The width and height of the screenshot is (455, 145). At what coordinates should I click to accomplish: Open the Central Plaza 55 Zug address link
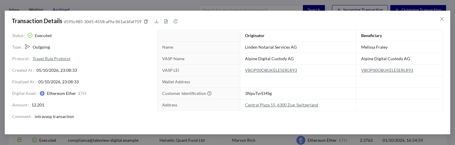(x=282, y=105)
